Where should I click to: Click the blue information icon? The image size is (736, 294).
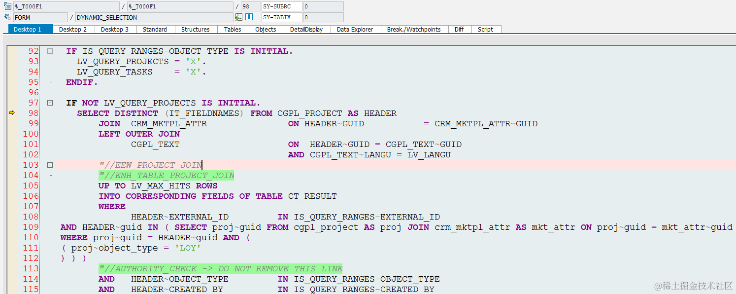coord(249,17)
